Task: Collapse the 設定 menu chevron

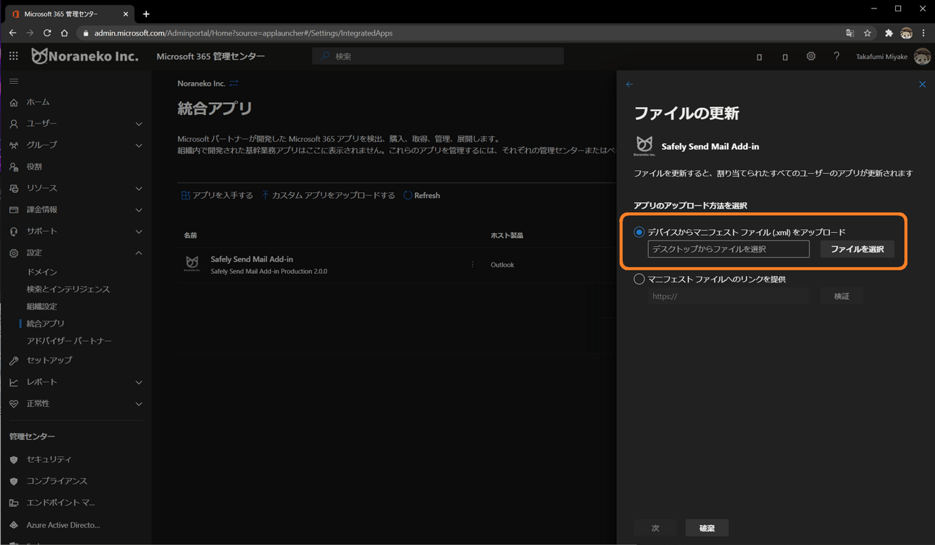Action: [138, 253]
